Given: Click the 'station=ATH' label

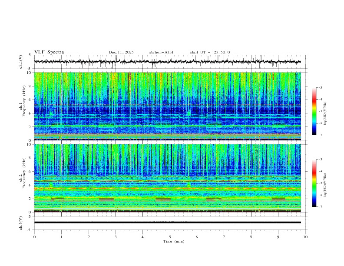Looking at the screenshot, I should [161, 52].
